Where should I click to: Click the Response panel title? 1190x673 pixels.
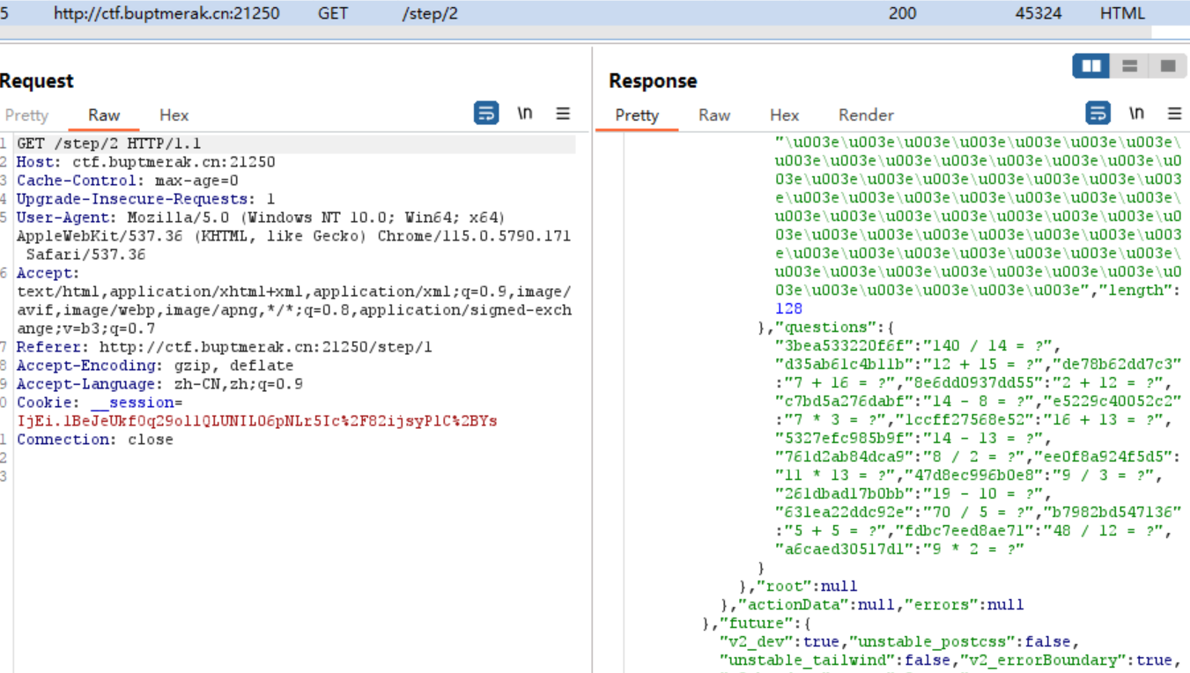point(653,81)
